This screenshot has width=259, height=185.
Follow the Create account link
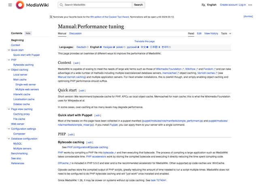(228, 5)
